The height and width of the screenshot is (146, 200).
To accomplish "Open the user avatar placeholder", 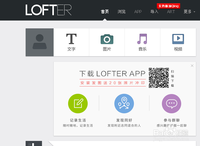I will 40,42.
